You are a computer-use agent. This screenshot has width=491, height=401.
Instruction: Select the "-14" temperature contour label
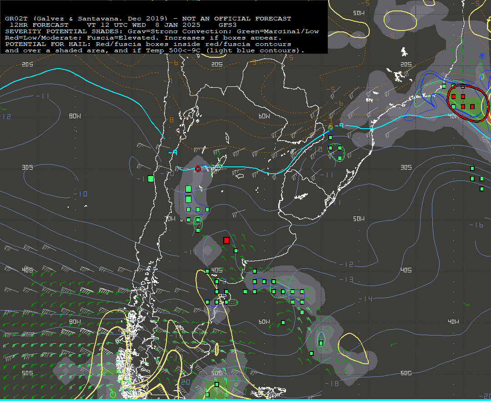click(x=365, y=299)
